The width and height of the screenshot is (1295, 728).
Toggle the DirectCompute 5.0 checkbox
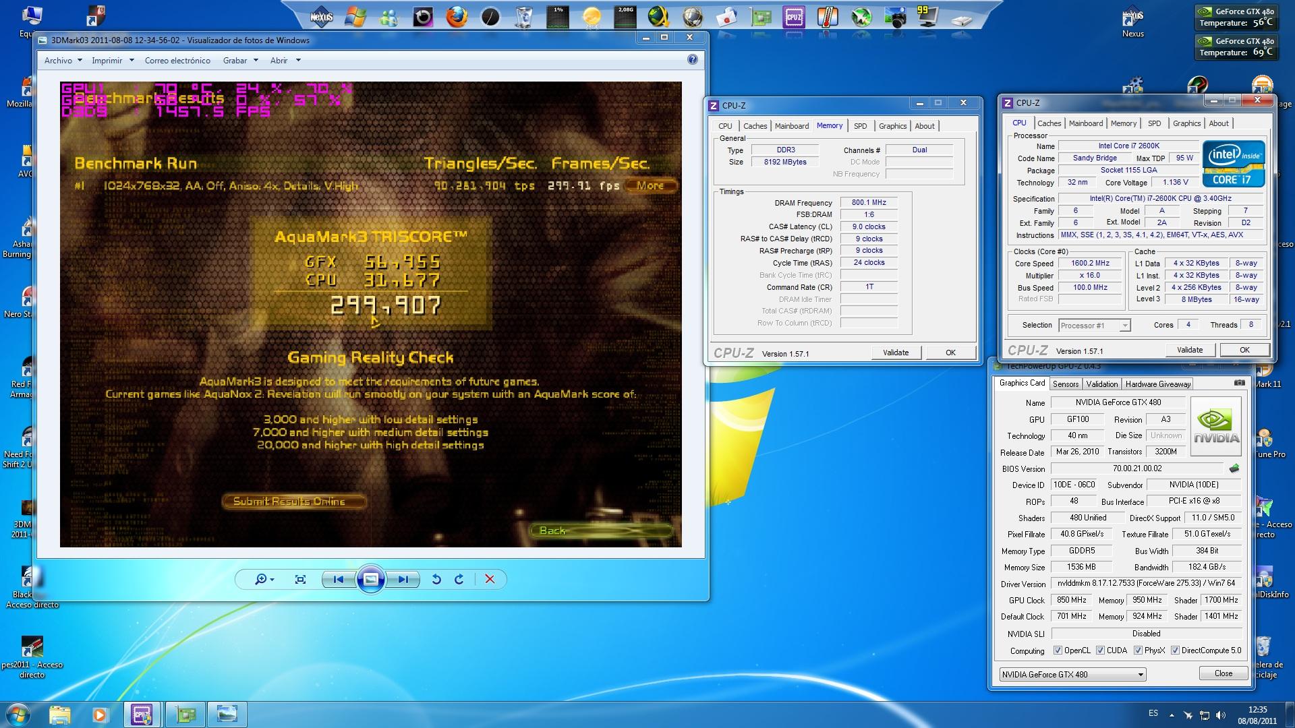(1175, 650)
